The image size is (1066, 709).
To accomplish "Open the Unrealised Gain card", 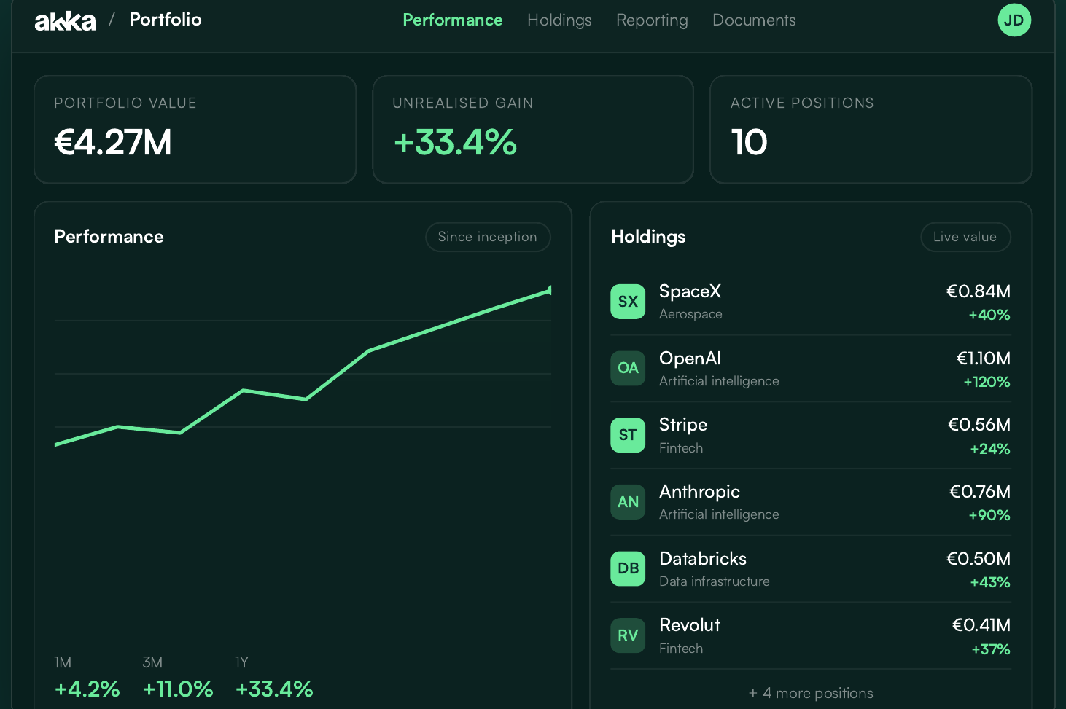I will (533, 130).
